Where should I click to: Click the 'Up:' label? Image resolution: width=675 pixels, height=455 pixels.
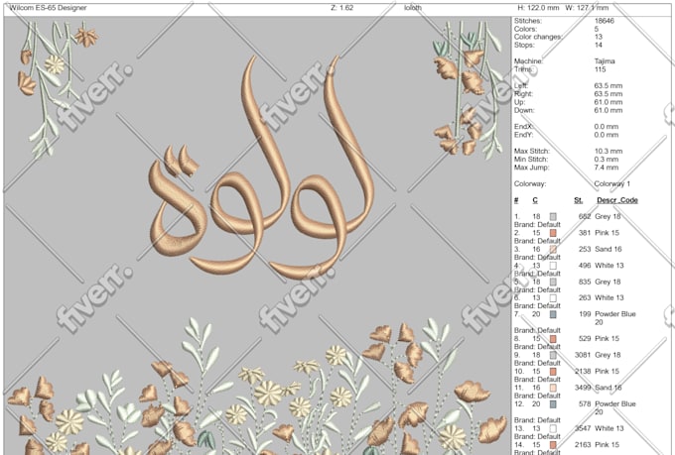(x=519, y=102)
